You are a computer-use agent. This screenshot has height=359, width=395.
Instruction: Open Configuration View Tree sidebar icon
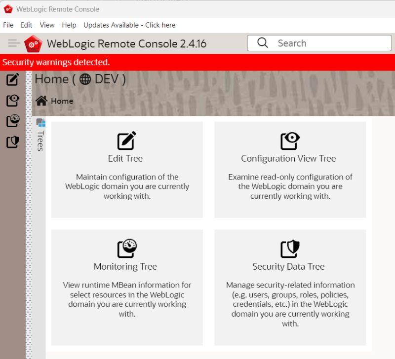coord(13,101)
